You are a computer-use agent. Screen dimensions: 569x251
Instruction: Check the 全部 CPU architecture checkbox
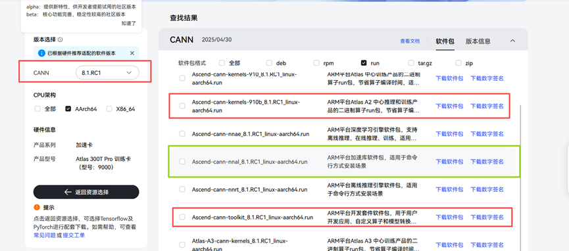point(37,109)
